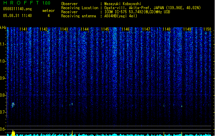
Task: Click the 0.6 kHz axis tick label
Action: (3, 129)
